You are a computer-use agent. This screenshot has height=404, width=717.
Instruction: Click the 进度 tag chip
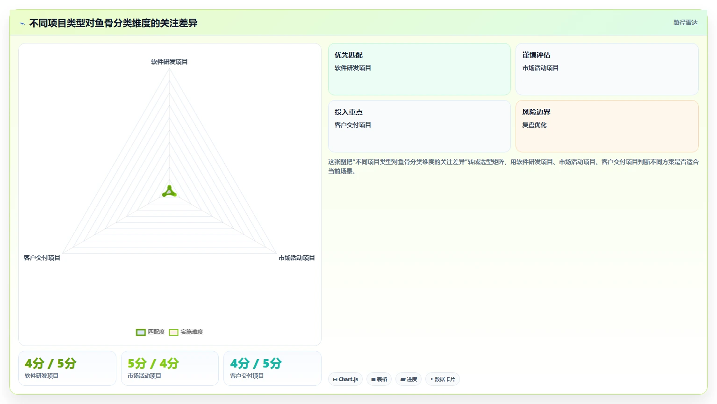point(409,379)
